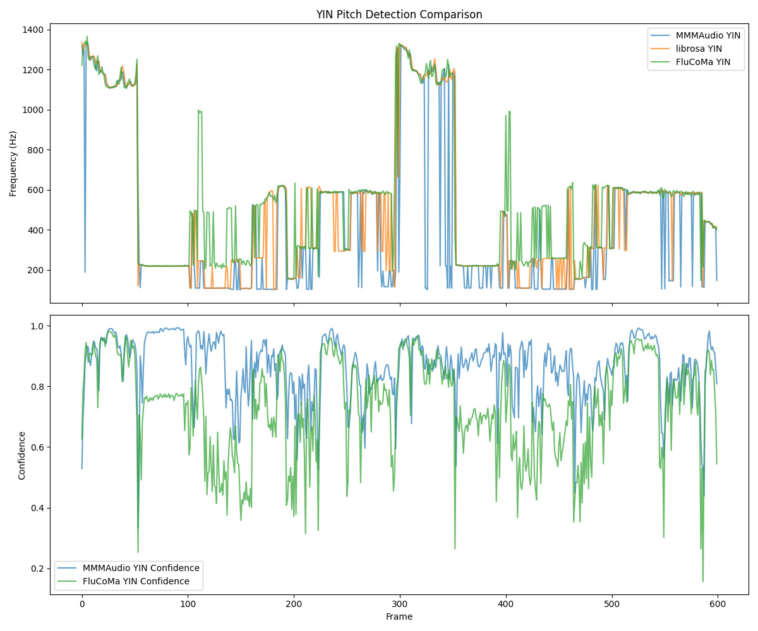
Task: Click the green swatch beside FluCoMa YIN Confidence
Action: (68, 581)
